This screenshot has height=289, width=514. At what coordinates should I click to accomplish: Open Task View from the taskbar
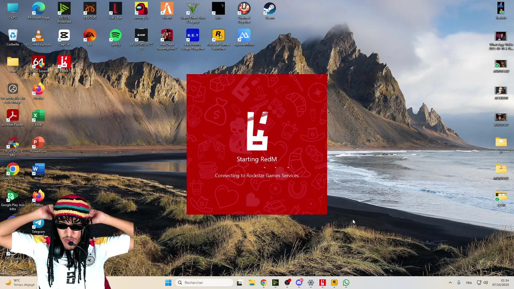[239, 283]
